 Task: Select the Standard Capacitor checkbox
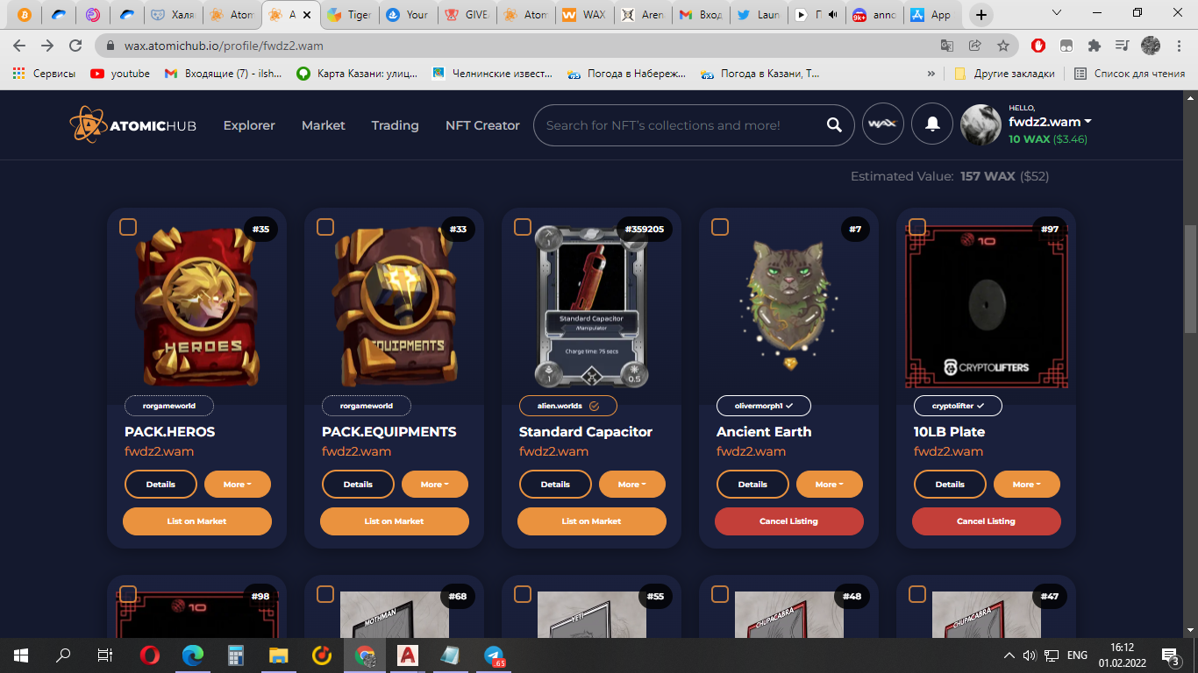[x=523, y=227]
